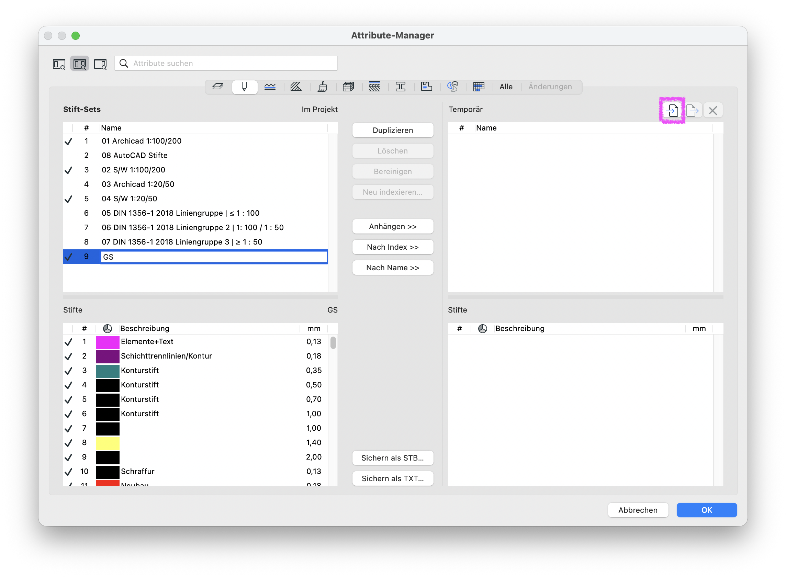Click pen 5 width value 0,70
This screenshot has height=577, width=786.
click(x=314, y=399)
